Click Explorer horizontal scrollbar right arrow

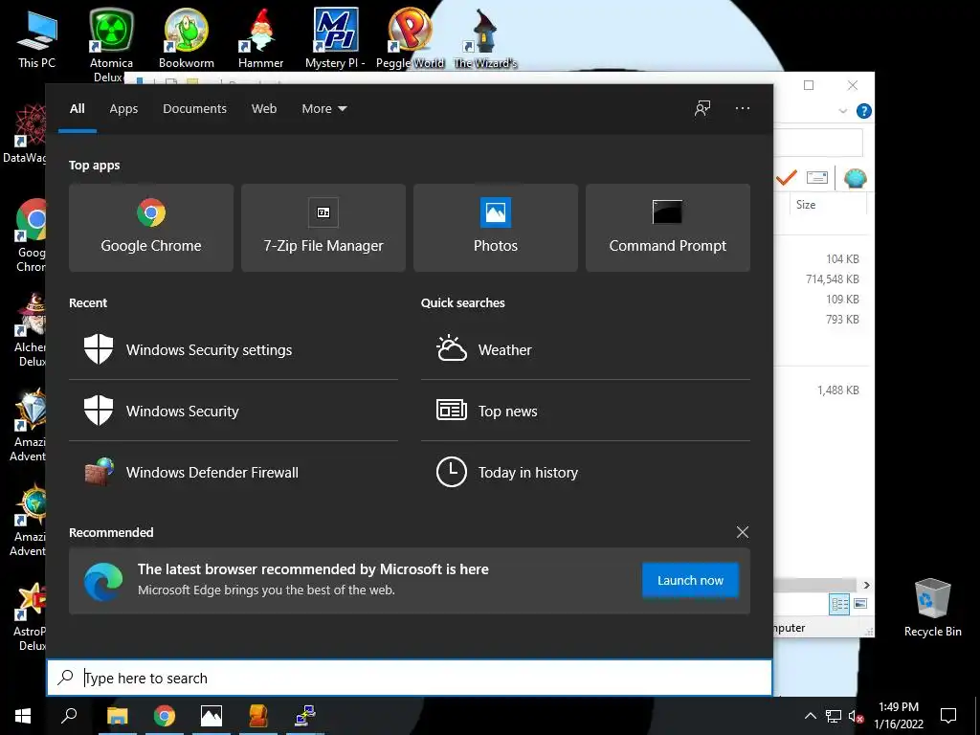click(x=866, y=585)
